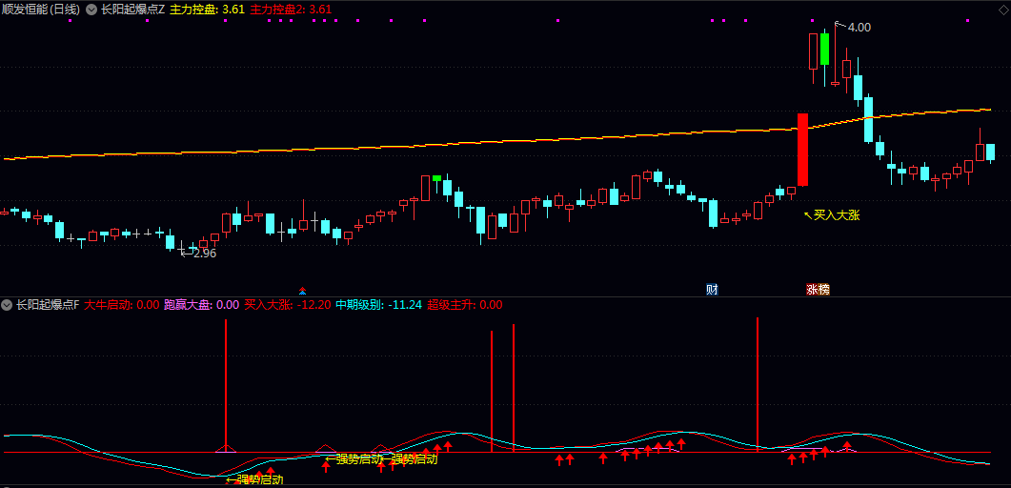
Task: Click the red-blue double arrow marker
Action: (x=302, y=290)
